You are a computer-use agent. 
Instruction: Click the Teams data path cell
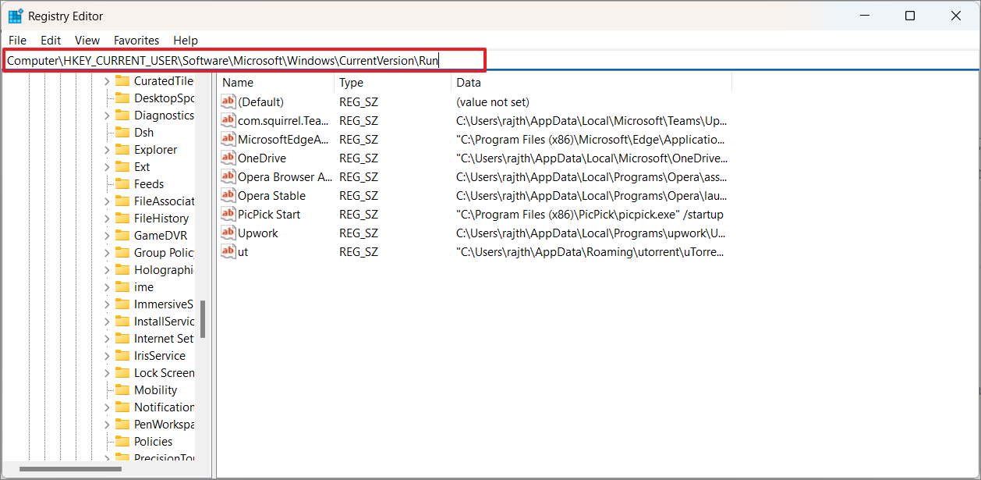pos(592,121)
